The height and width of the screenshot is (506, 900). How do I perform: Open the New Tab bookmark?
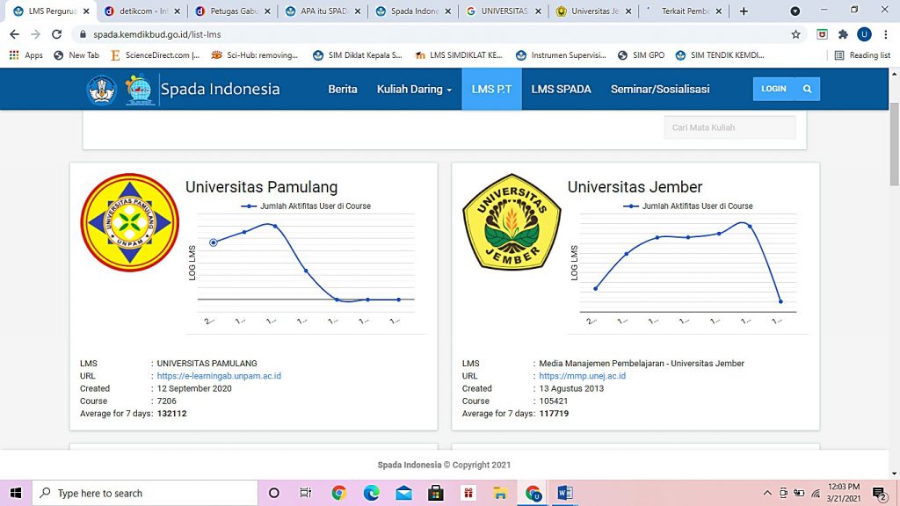(x=76, y=55)
